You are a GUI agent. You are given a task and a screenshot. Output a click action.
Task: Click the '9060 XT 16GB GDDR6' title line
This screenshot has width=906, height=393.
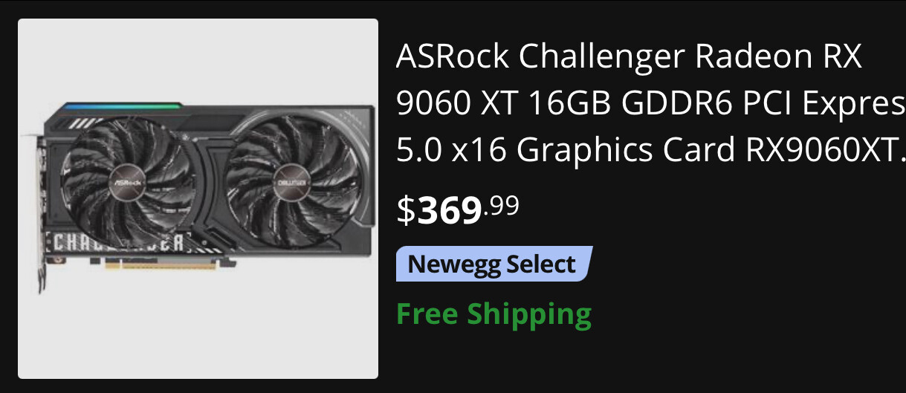pyautogui.click(x=542, y=103)
